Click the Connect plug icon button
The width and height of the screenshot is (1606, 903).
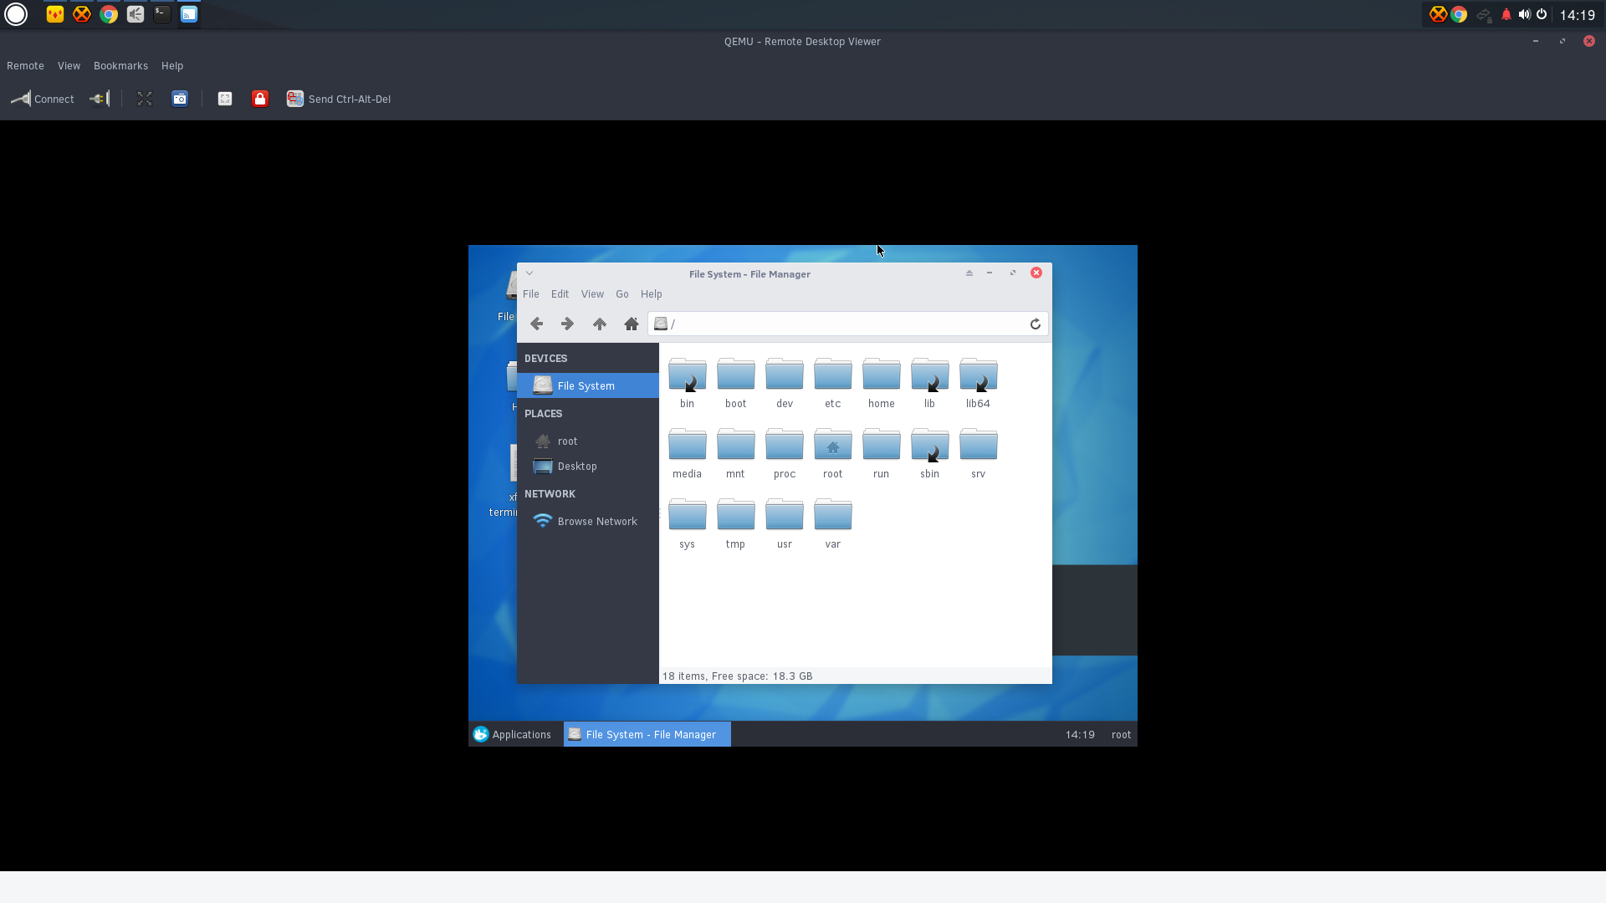(42, 99)
